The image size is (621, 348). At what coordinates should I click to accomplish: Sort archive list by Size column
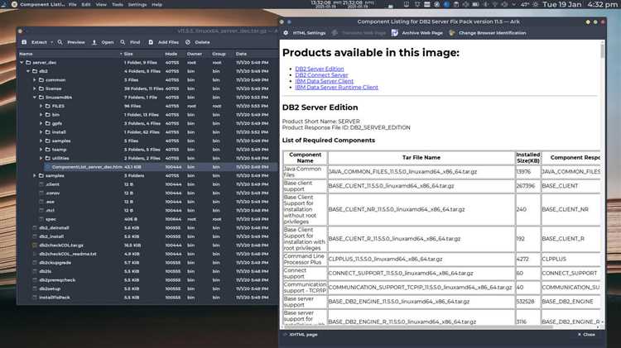tap(128, 54)
